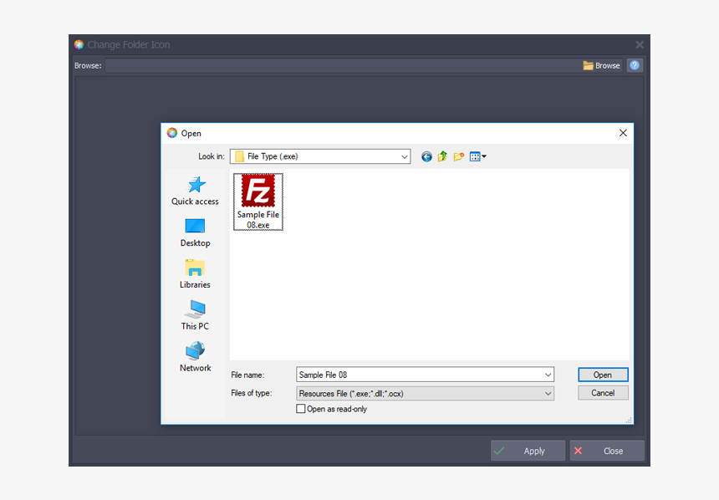Go up one folder level
The width and height of the screenshot is (719, 500).
442,156
